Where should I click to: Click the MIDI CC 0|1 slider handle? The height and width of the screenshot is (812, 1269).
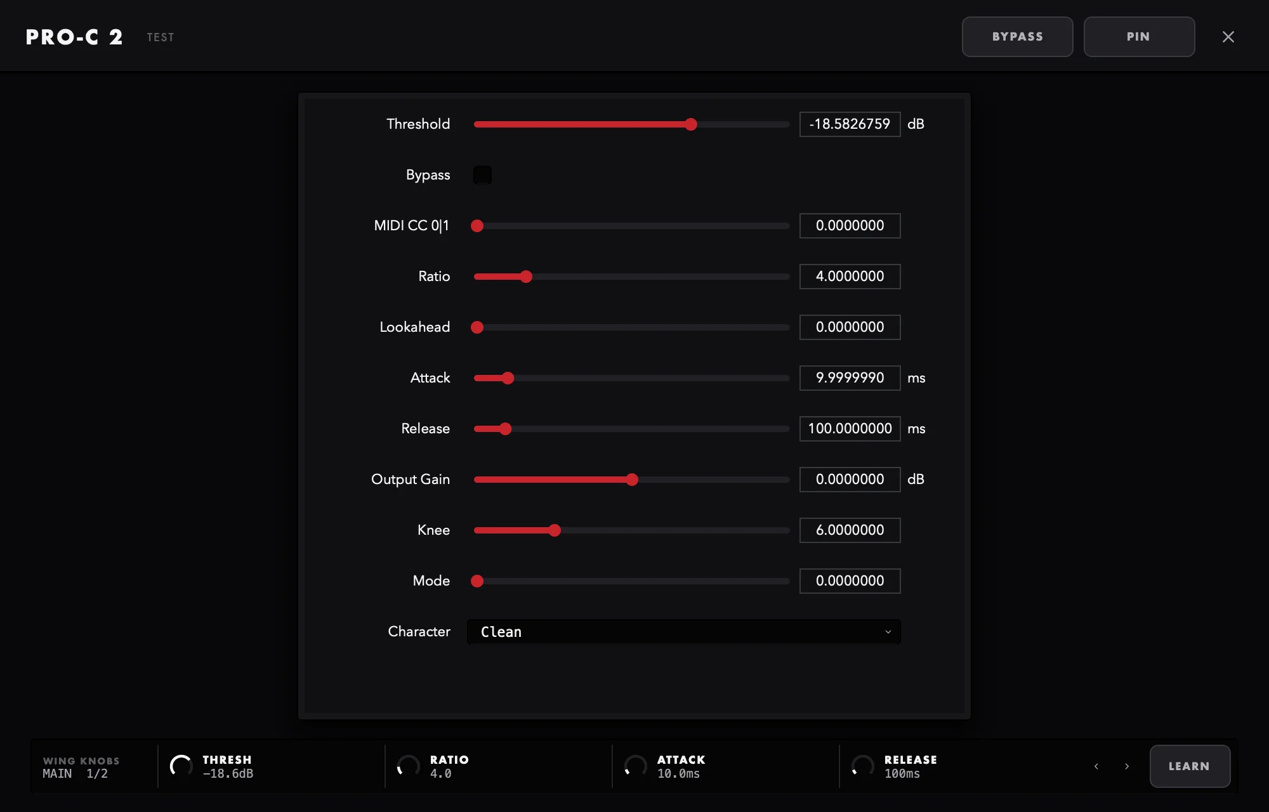(x=477, y=226)
